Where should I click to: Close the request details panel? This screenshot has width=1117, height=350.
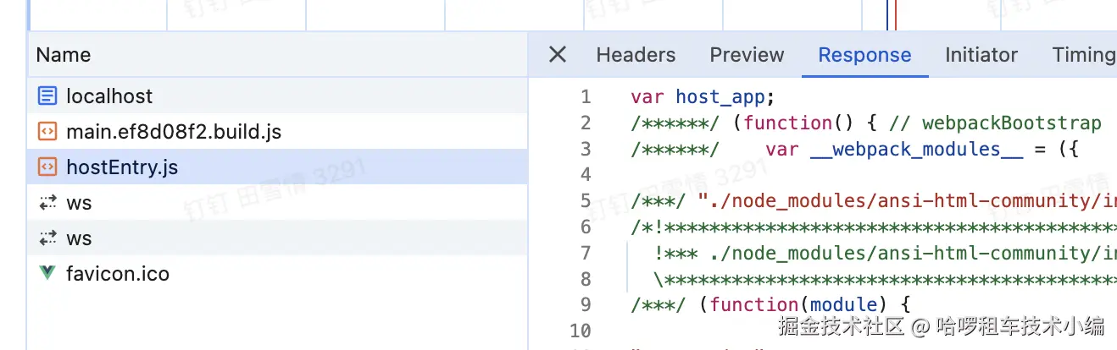click(557, 55)
